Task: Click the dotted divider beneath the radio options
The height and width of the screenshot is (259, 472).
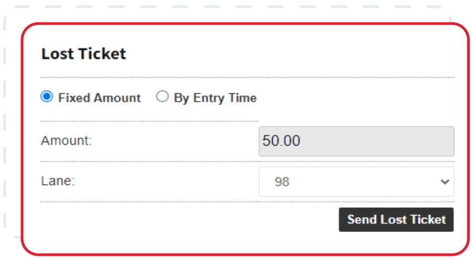Action: tap(149, 121)
